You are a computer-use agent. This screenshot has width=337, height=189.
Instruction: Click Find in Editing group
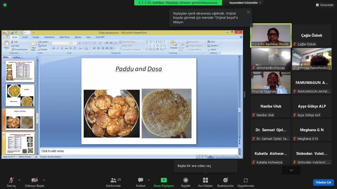(211, 42)
